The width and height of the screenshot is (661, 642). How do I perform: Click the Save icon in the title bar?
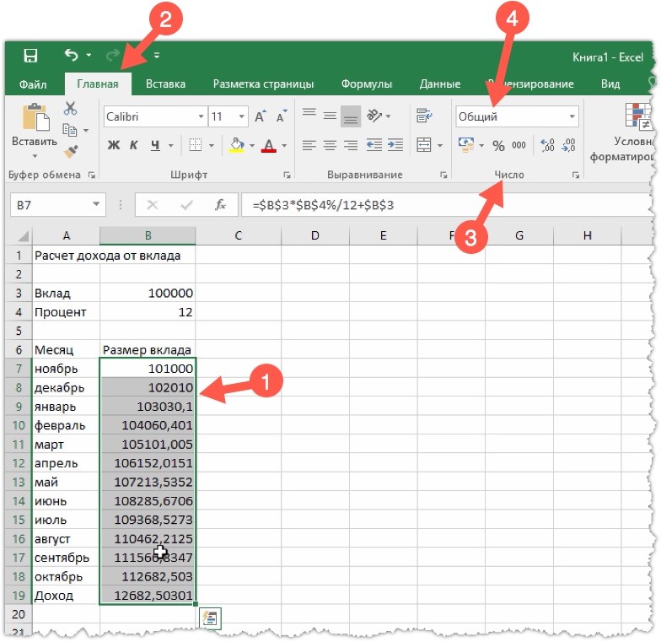tap(30, 56)
